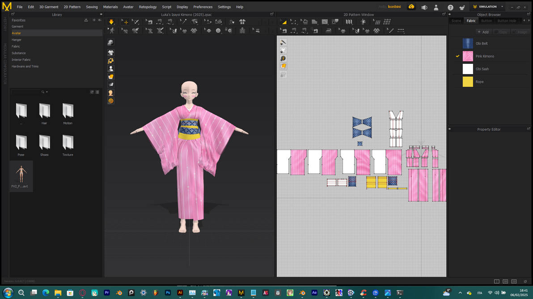This screenshot has width=533, height=299.
Task: Switch to the Scene tab
Action: point(456,21)
